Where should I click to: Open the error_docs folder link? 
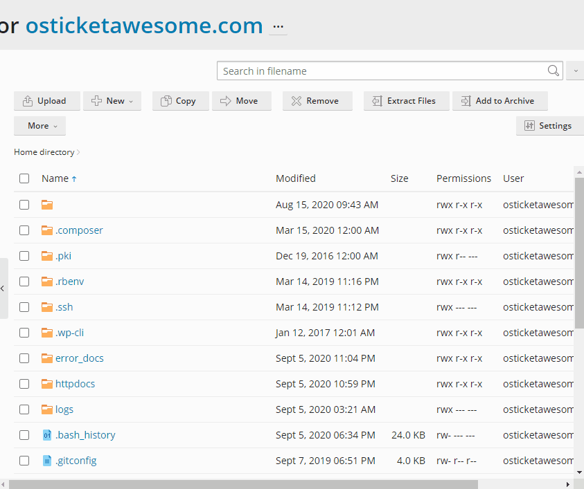(x=80, y=358)
